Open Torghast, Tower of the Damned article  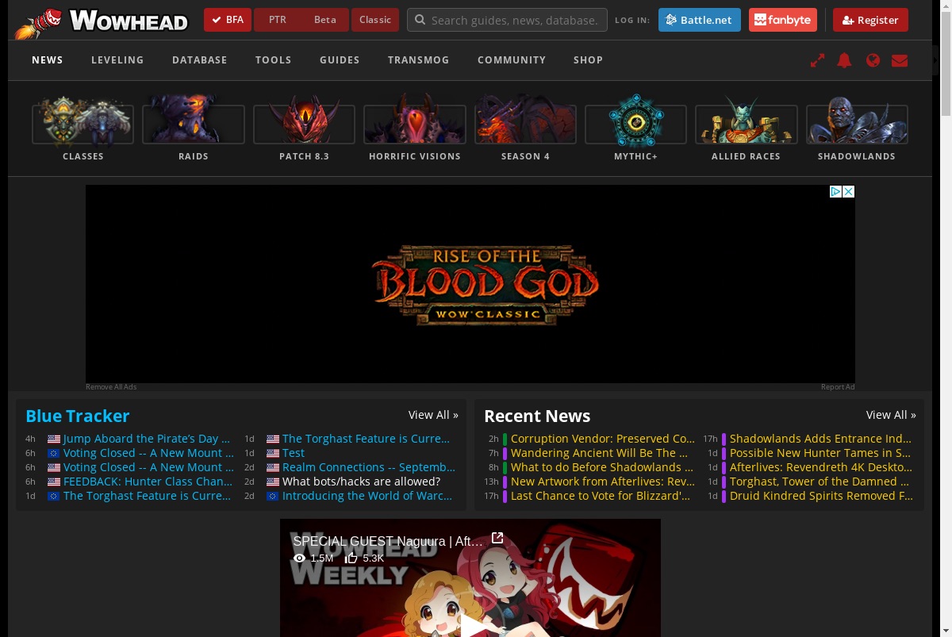(820, 482)
